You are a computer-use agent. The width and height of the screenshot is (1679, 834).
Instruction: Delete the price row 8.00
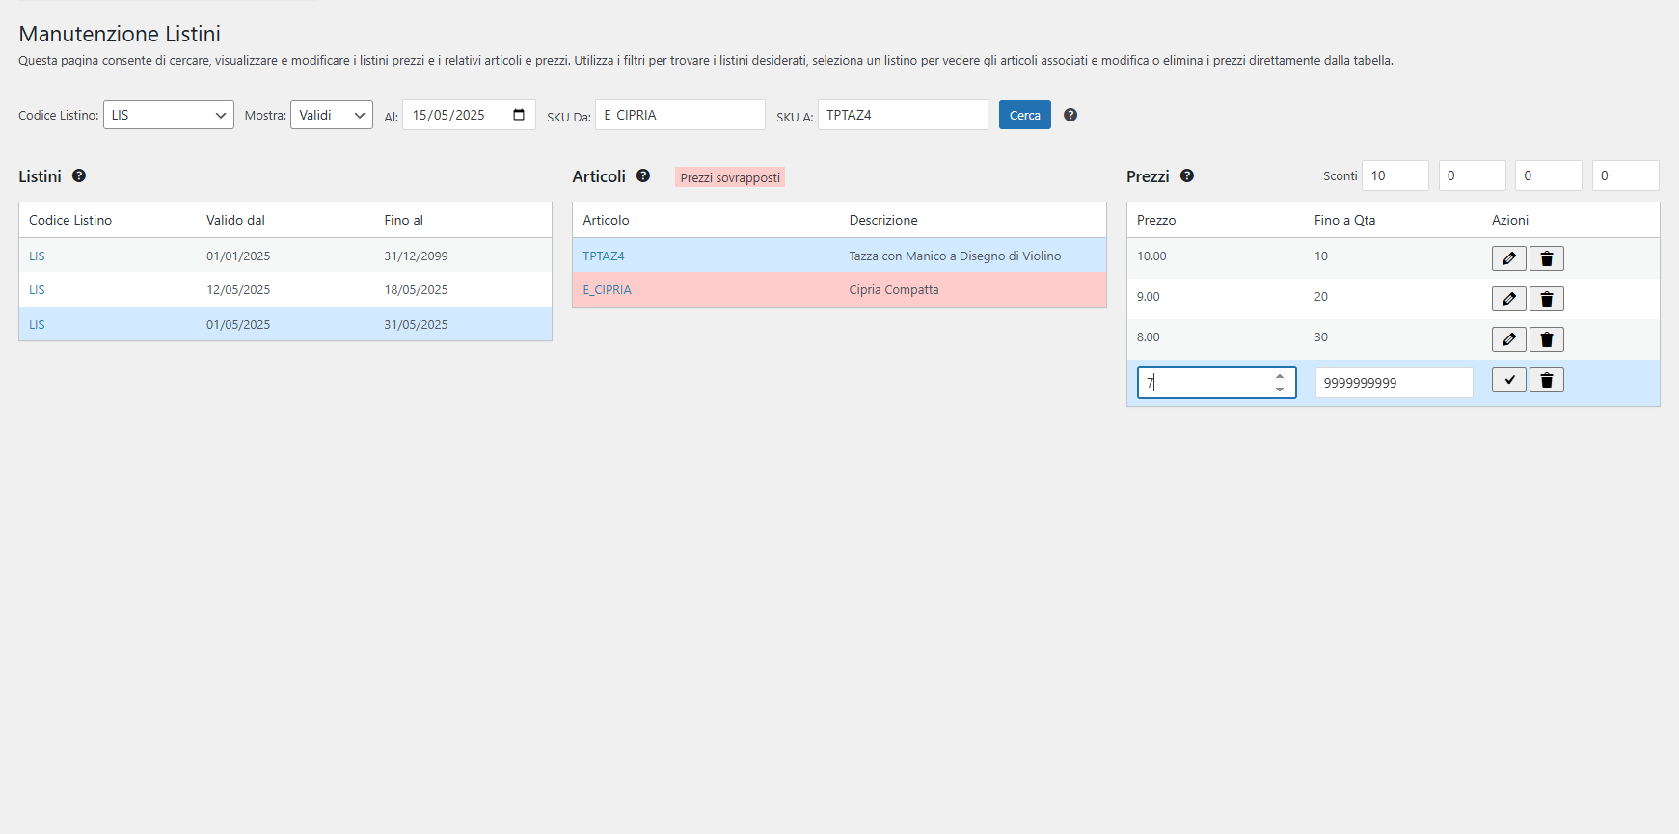[1547, 339]
